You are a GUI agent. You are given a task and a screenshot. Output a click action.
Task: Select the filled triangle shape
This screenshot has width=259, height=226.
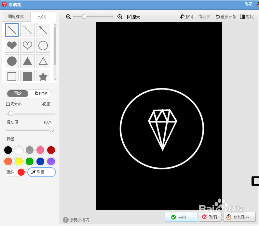point(27,61)
